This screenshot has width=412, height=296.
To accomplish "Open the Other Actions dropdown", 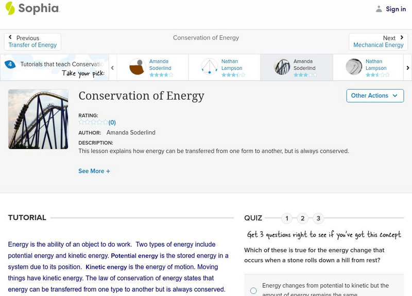I will [x=374, y=96].
